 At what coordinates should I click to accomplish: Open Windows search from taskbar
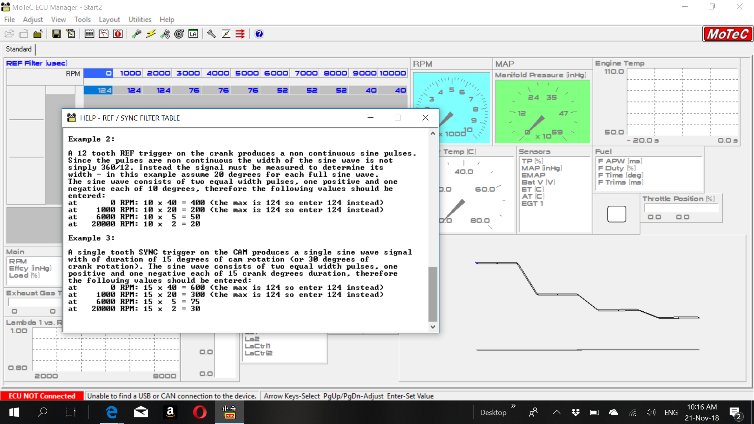[x=42, y=412]
